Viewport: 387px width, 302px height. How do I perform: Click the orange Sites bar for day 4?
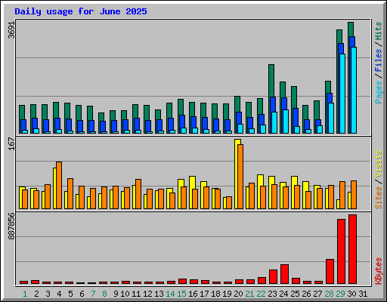pyautogui.click(x=59, y=185)
